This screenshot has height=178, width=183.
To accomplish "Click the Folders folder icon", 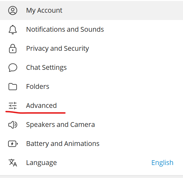I will coord(13,87).
